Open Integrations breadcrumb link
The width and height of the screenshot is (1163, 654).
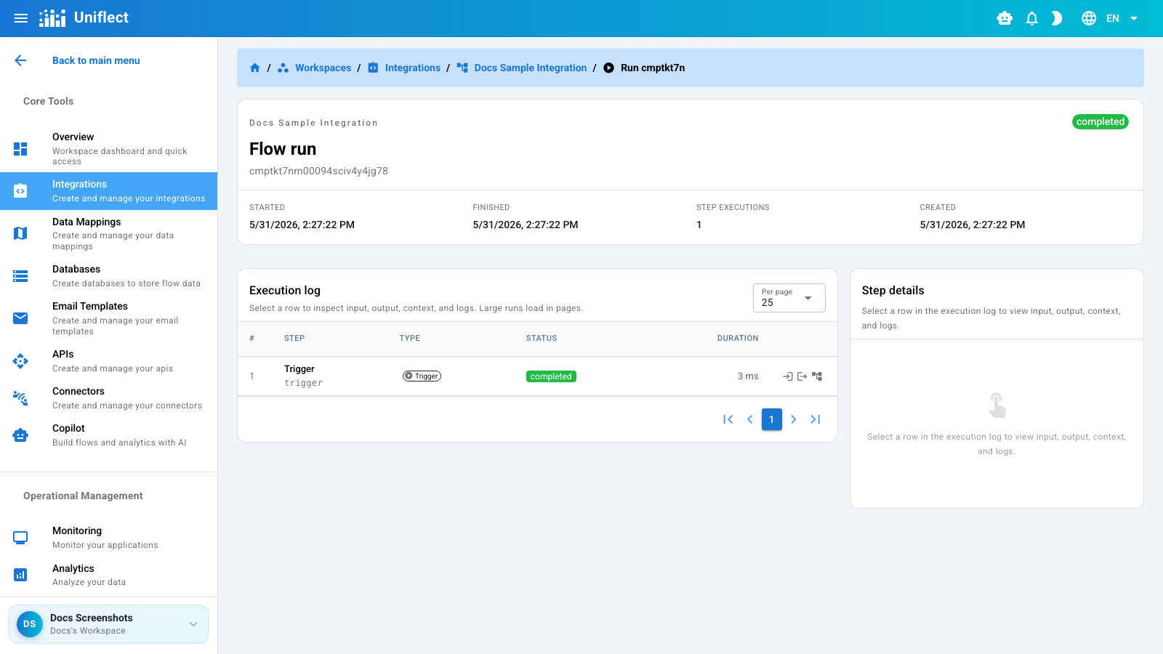coord(413,68)
